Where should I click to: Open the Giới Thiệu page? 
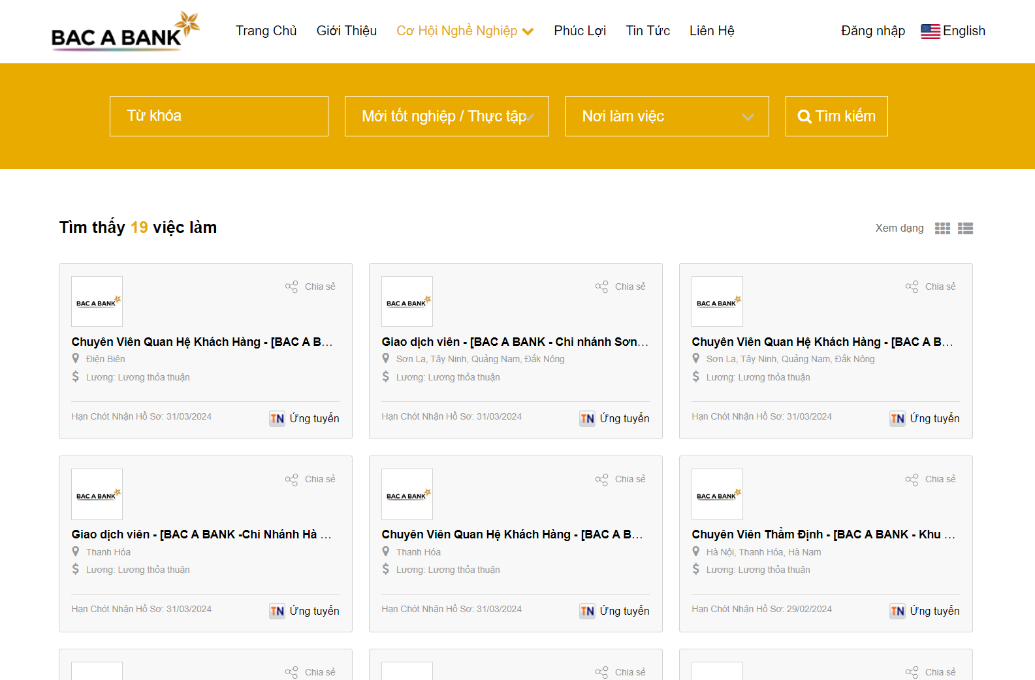[347, 31]
